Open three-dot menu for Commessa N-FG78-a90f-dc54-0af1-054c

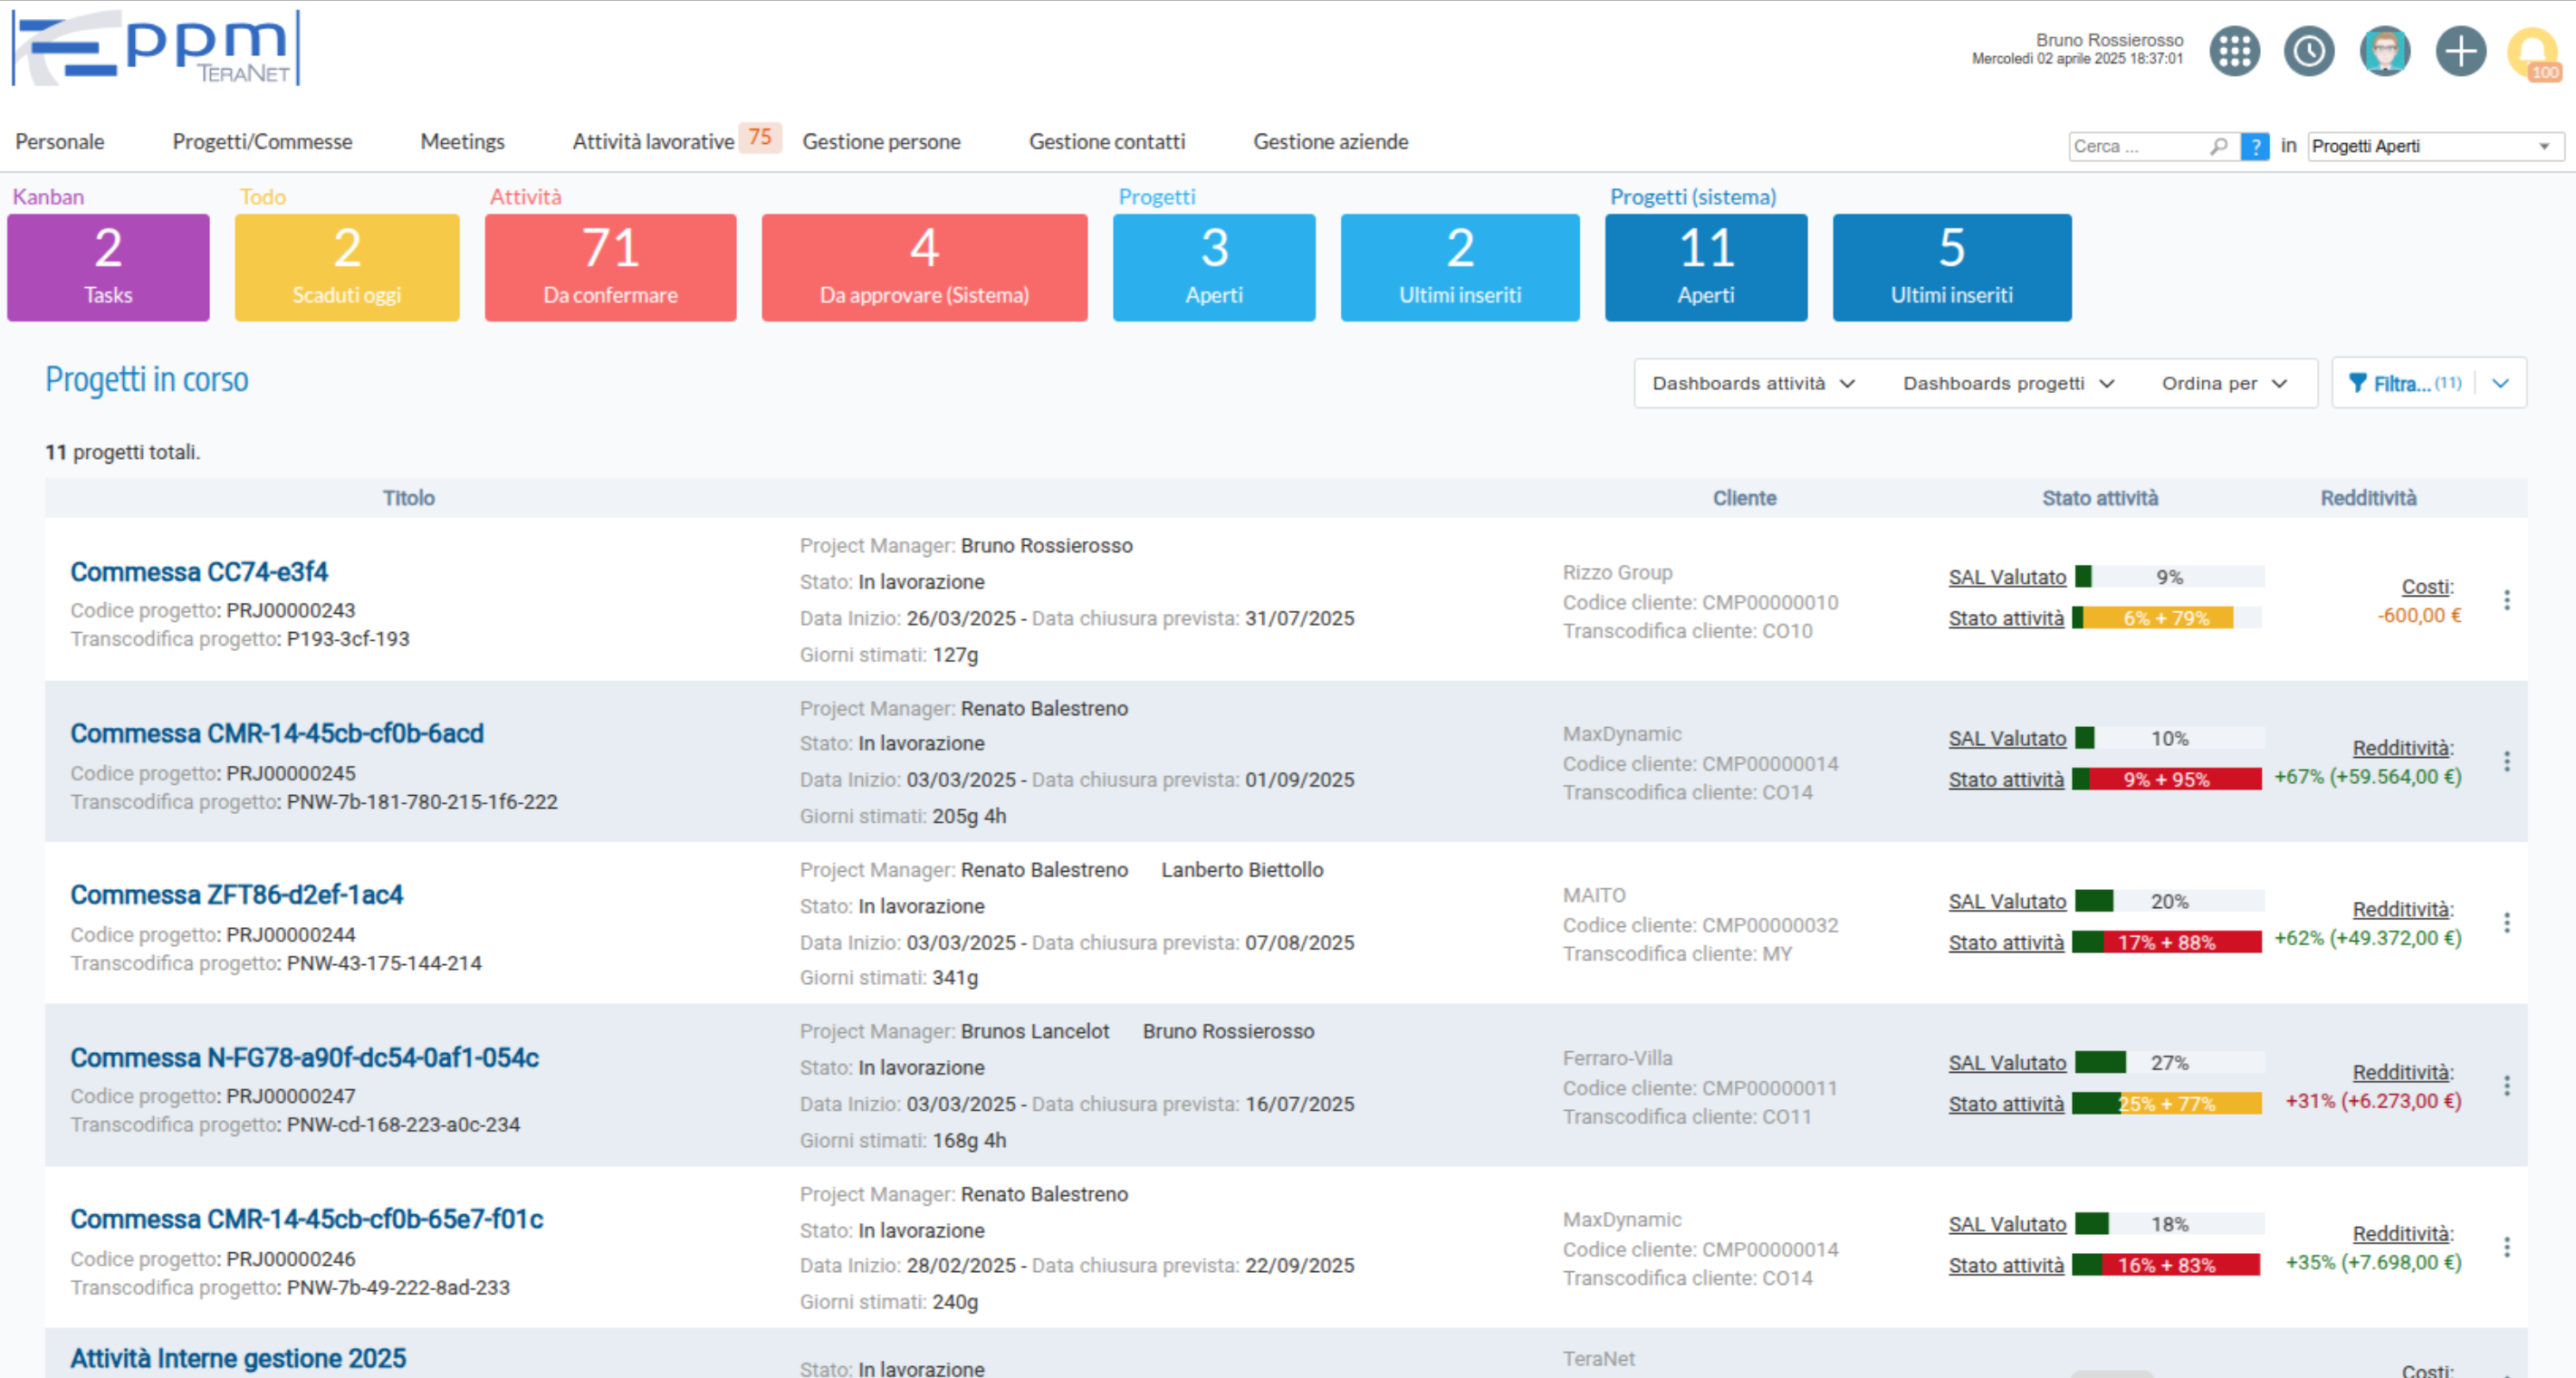[2506, 1086]
